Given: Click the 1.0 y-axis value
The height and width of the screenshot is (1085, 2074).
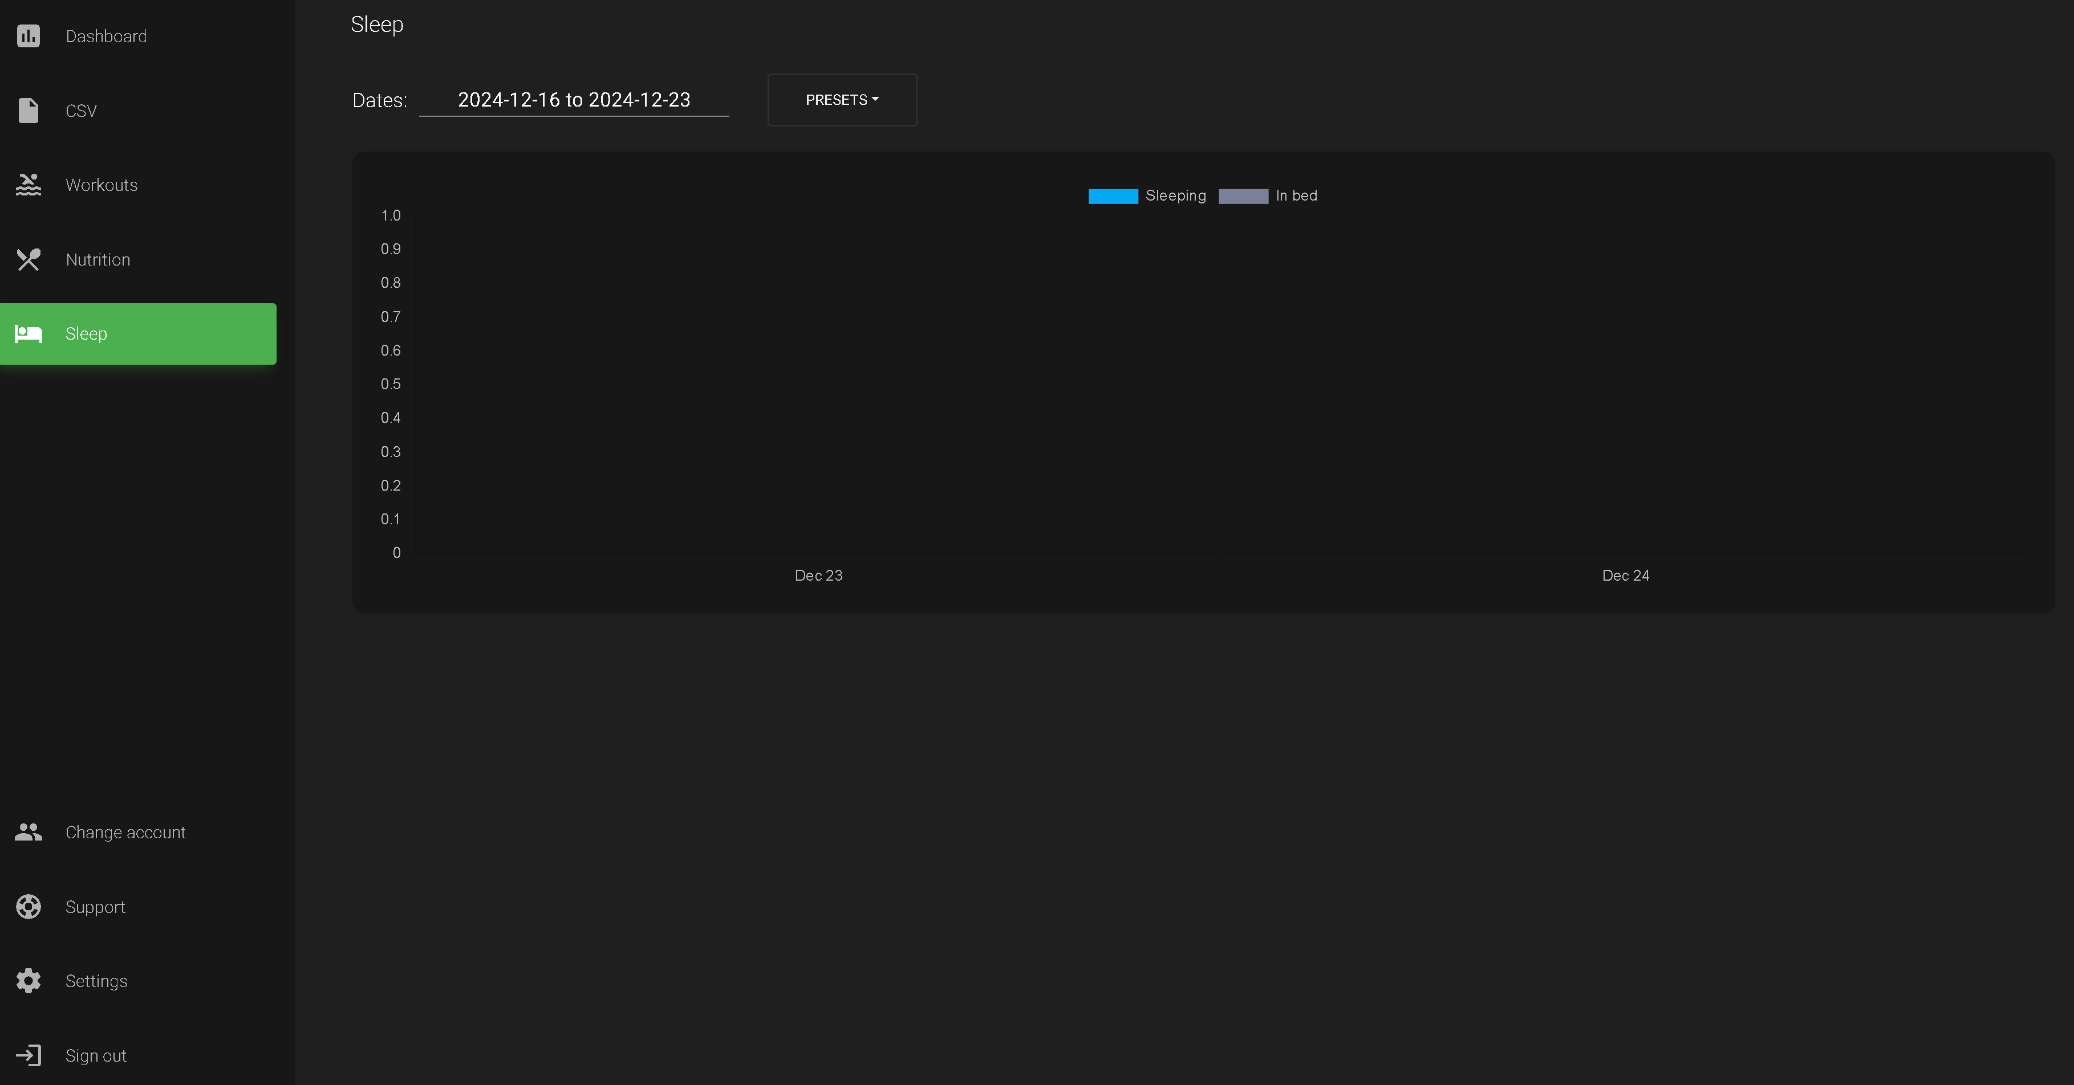Looking at the screenshot, I should 391,215.
